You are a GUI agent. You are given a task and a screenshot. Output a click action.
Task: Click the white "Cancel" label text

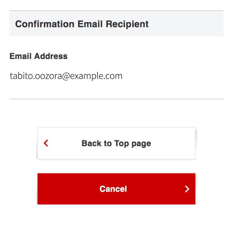coord(113,189)
